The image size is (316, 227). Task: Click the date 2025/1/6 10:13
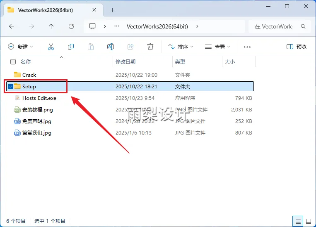pyautogui.click(x=133, y=133)
